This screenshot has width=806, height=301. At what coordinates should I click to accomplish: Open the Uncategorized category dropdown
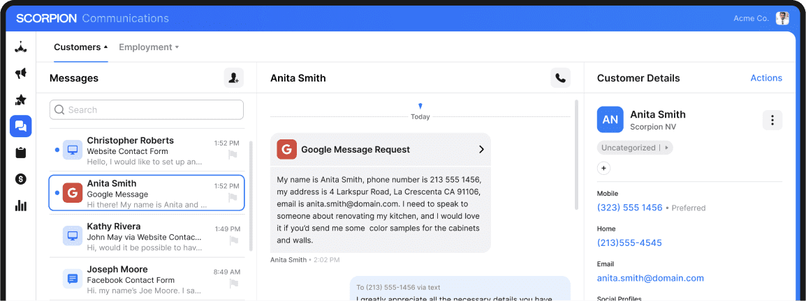[x=635, y=148]
